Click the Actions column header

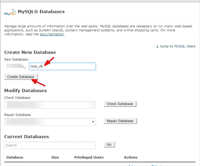tap(131, 157)
